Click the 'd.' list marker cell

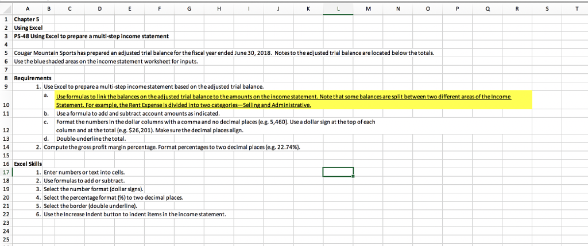49,140
